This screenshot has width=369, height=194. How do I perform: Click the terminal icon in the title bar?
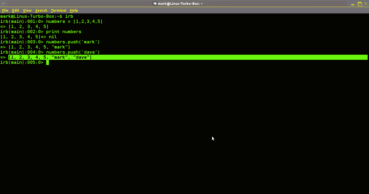click(x=155, y=4)
